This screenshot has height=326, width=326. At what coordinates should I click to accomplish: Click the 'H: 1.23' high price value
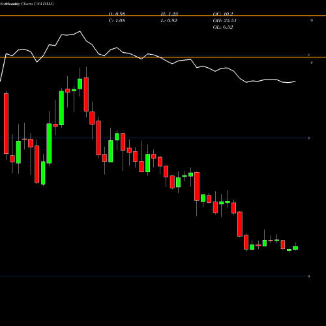point(169,14)
